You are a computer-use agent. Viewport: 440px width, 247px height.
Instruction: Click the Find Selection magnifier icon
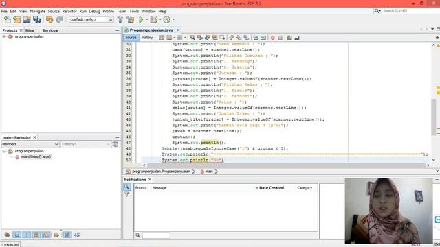(x=192, y=38)
